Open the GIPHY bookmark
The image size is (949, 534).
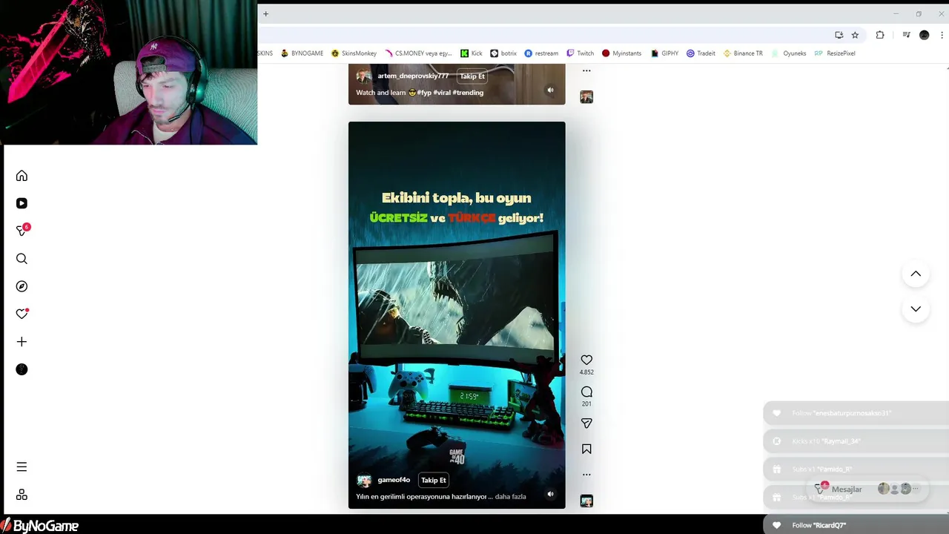click(x=665, y=53)
